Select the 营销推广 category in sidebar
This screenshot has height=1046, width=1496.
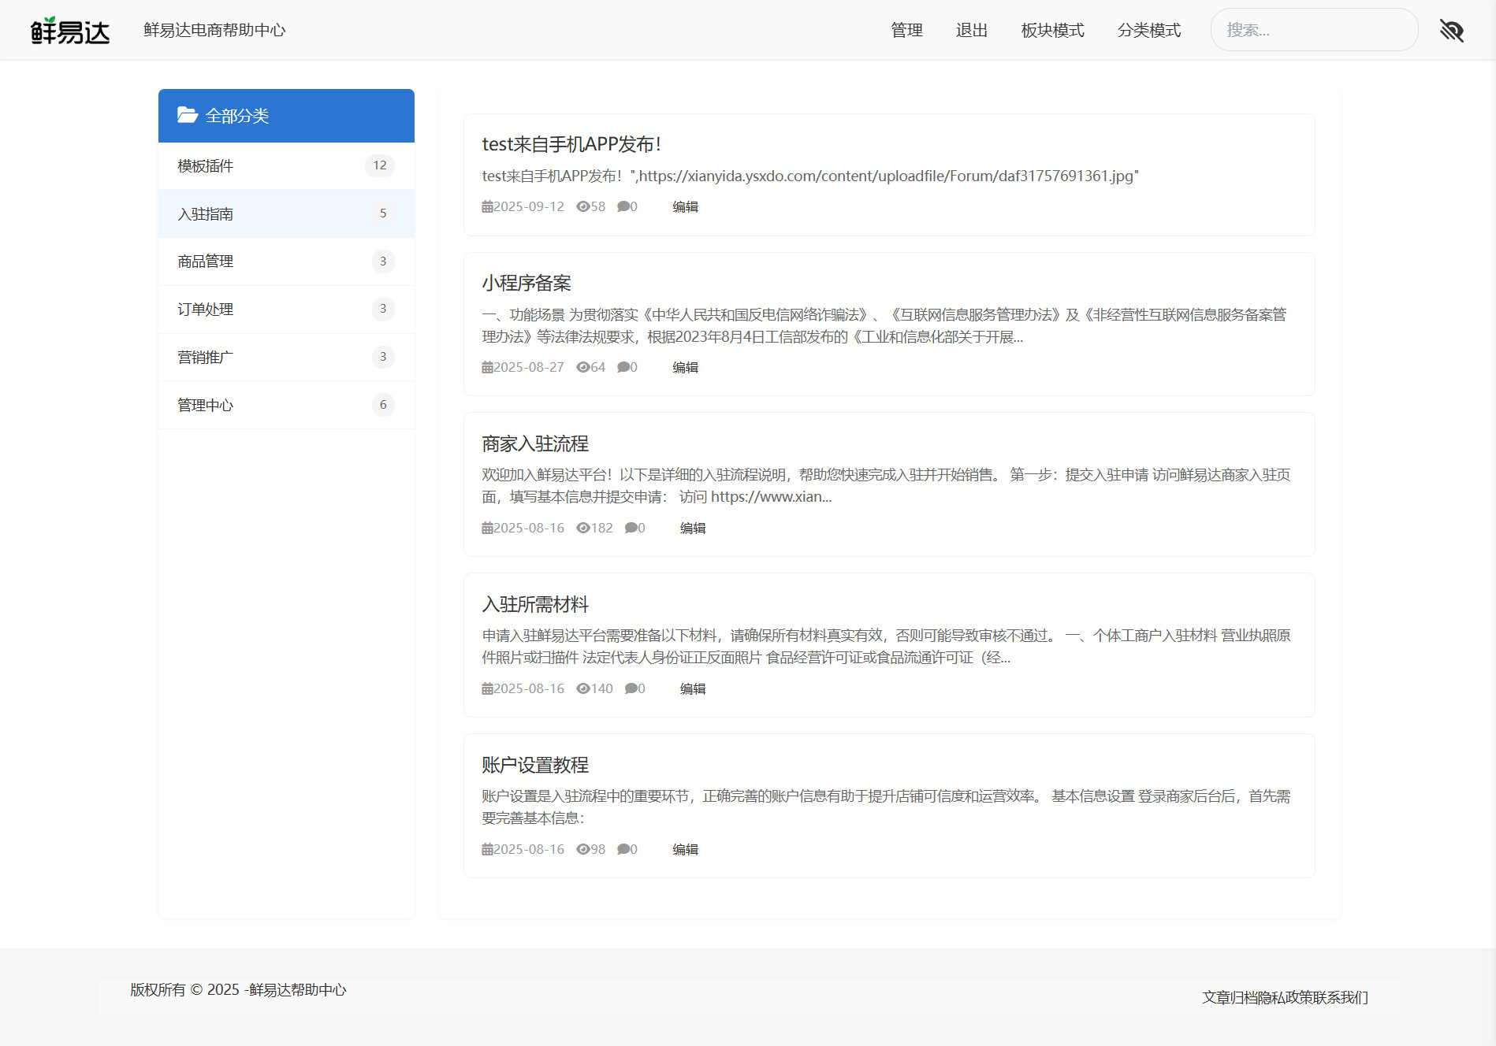pos(206,358)
